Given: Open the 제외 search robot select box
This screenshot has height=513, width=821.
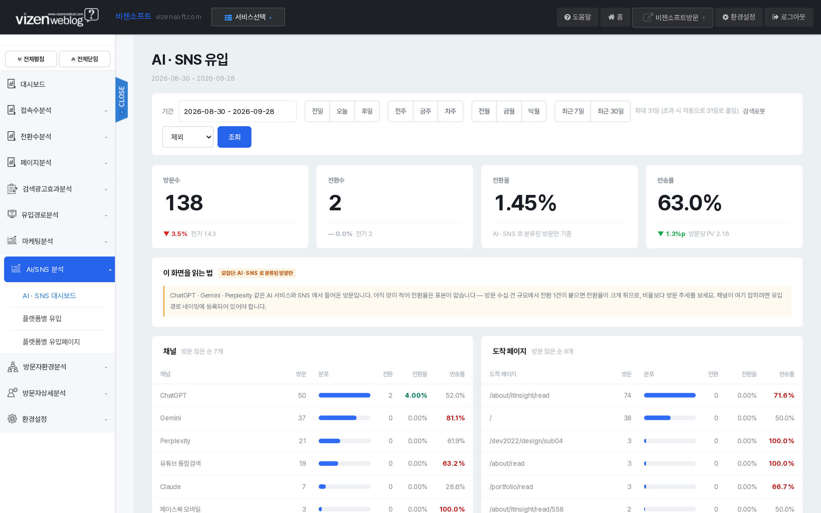Looking at the screenshot, I should pyautogui.click(x=188, y=137).
